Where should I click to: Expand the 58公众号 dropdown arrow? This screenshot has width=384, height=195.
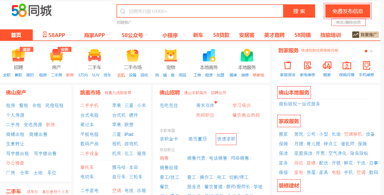(147, 35)
